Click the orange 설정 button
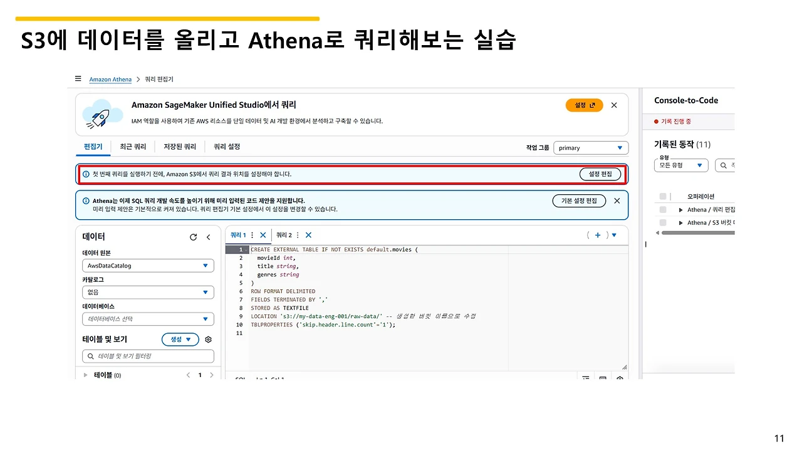The width and height of the screenshot is (802, 451). 584,105
